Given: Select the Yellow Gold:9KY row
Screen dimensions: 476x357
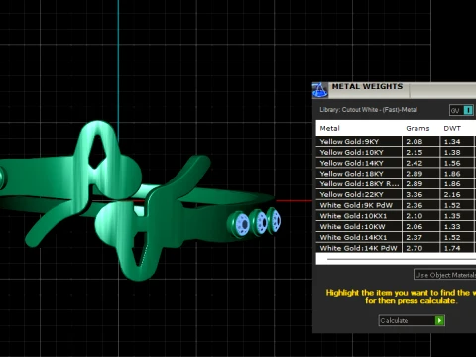Looking at the screenshot, I should 396,141.
